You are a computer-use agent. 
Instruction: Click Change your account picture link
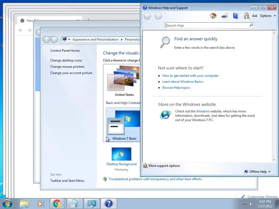[71, 73]
